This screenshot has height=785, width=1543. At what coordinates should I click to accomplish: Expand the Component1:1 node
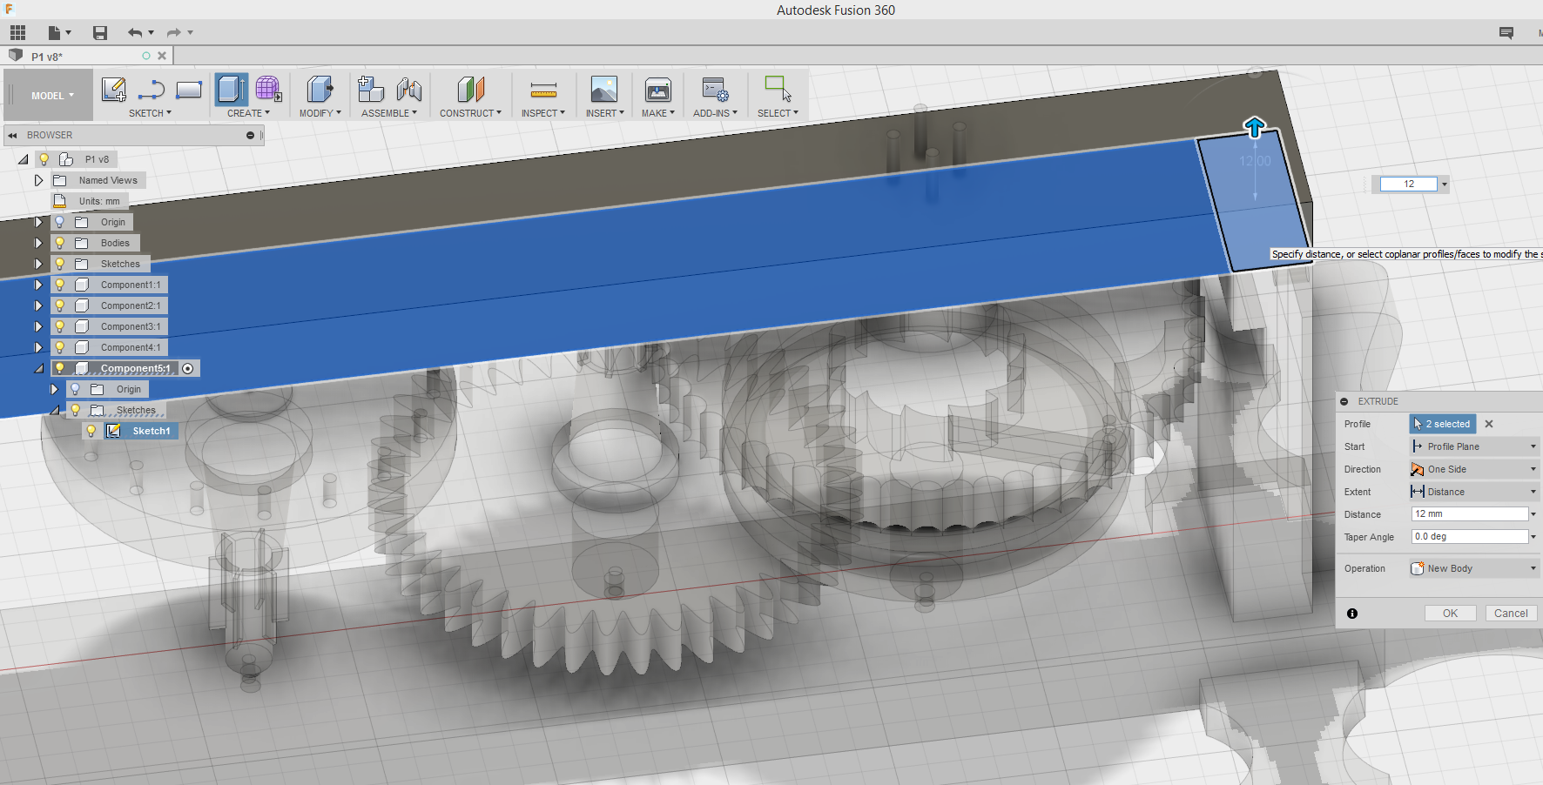click(x=38, y=285)
